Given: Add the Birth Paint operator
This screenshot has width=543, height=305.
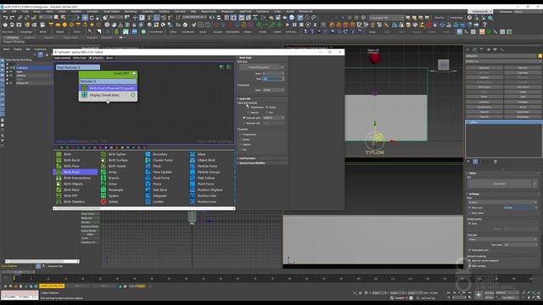Looking at the screenshot, I should (x=71, y=190).
